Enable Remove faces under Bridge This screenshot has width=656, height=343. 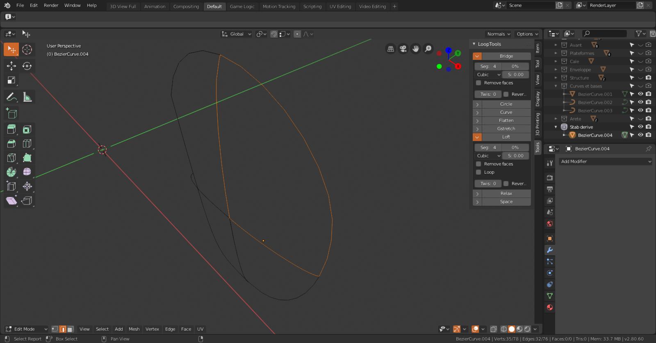478,83
